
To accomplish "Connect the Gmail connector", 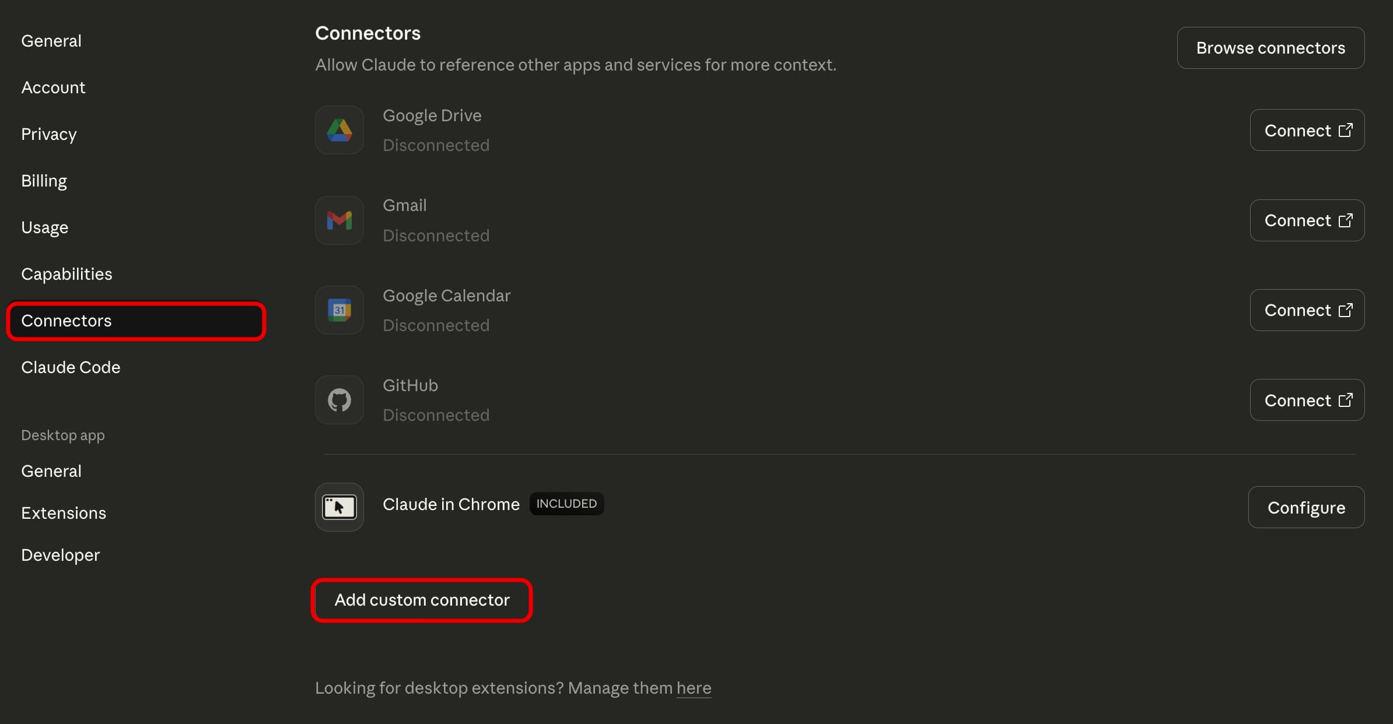I will 1307,220.
